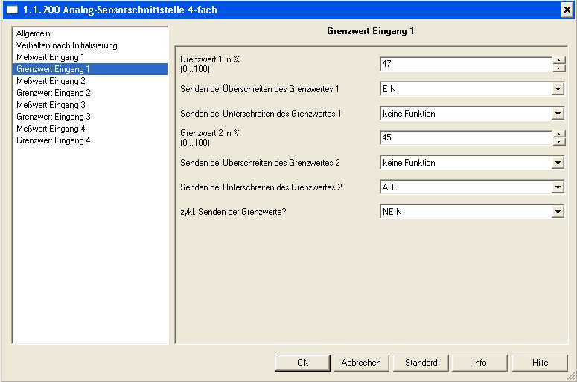Close the Analog-Sensorschnittstelle dialog window

pos(567,9)
